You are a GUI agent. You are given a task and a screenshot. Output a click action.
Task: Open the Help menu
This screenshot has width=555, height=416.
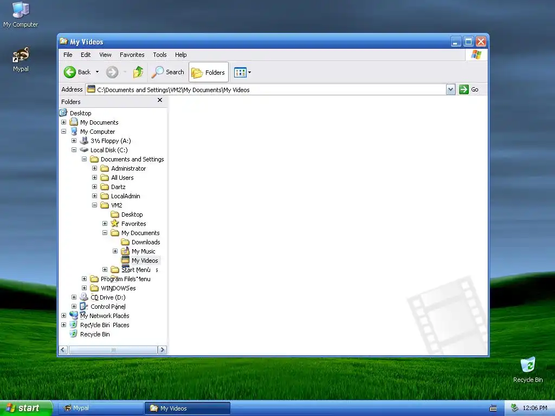[x=180, y=55]
